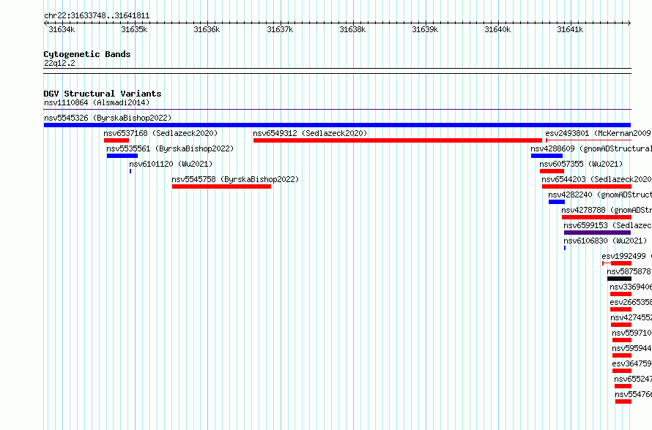Open the blue nsv4282240 variant bar

557,202
